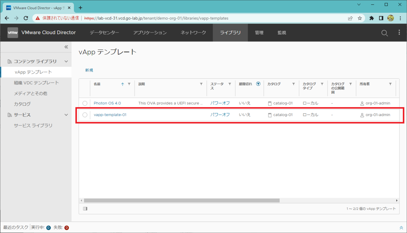Filter the カタログタイプ column
This screenshot has height=233, width=407.
click(322, 84)
